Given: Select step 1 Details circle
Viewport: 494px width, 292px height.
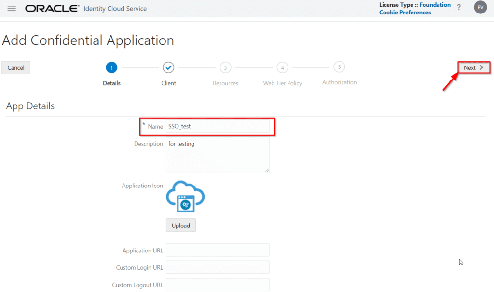Looking at the screenshot, I should pos(111,68).
